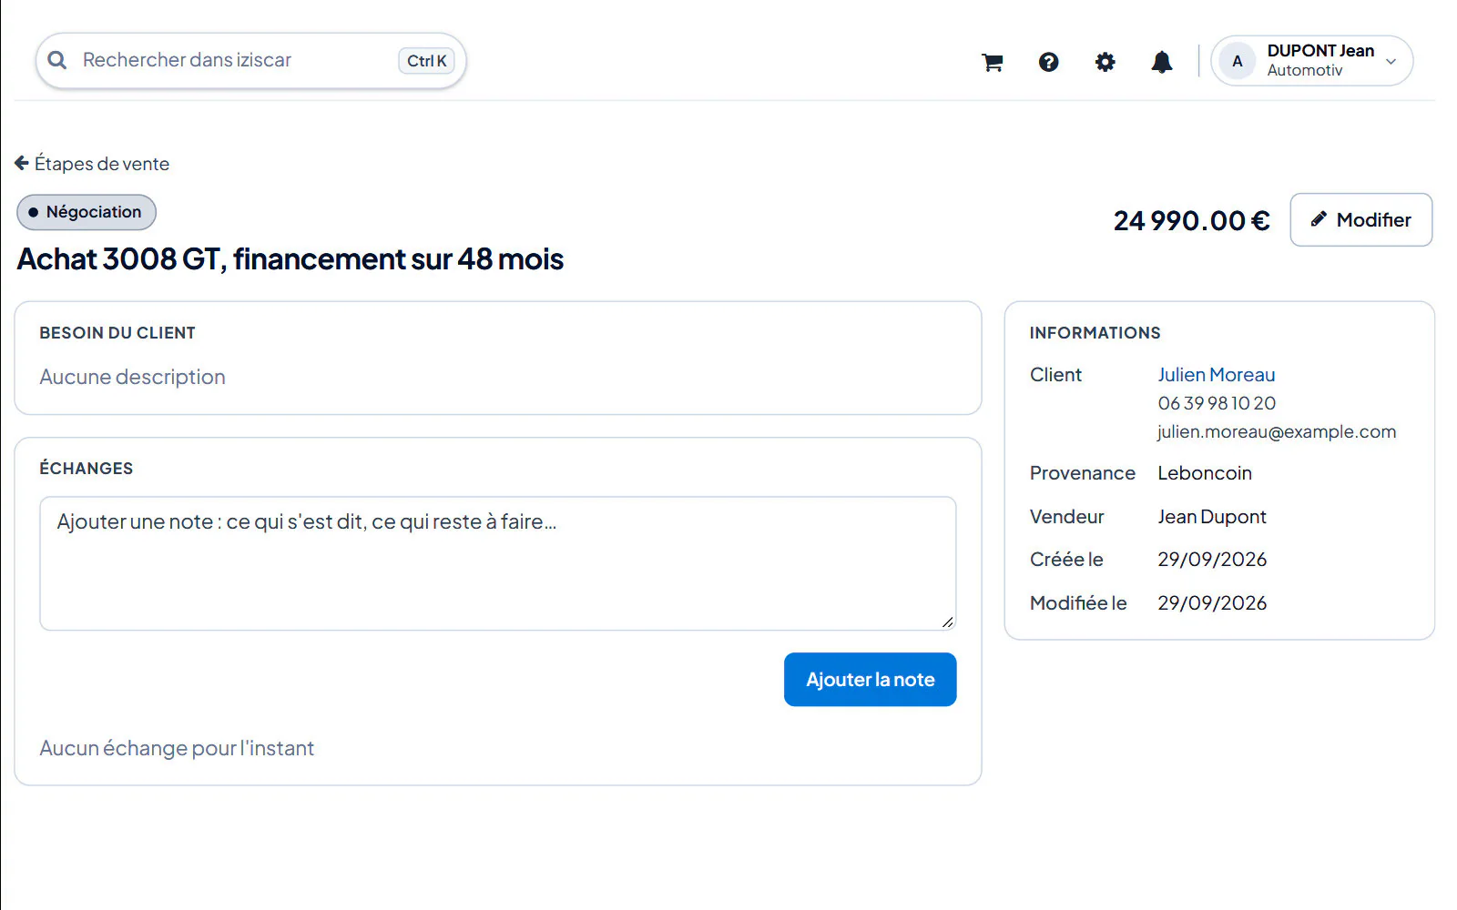Open client Julien Moreau link
The width and height of the screenshot is (1457, 910).
pos(1216,375)
